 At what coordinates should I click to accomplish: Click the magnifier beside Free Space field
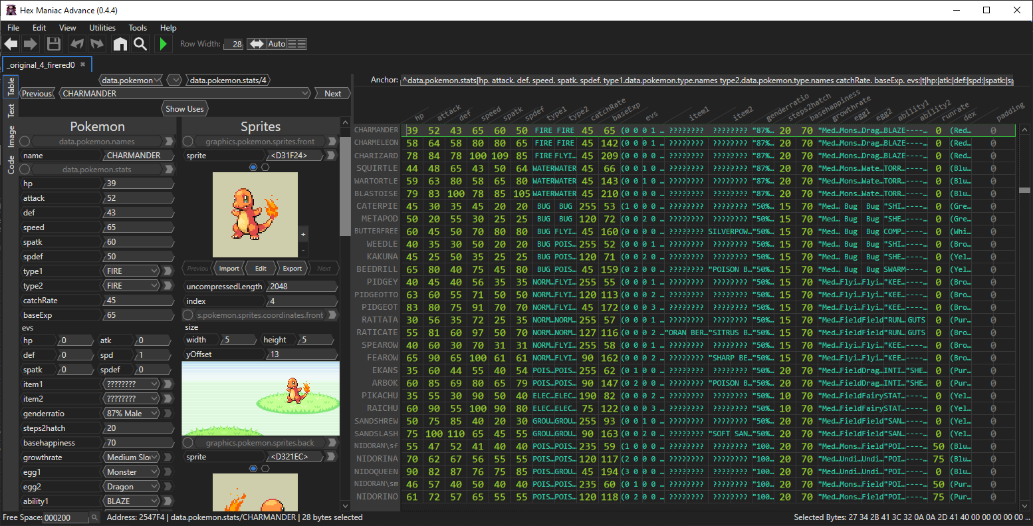[95, 517]
